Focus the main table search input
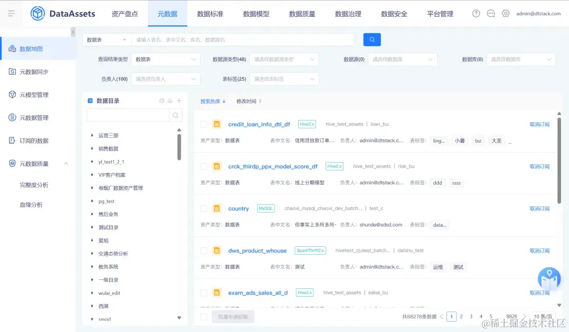This screenshot has width=569, height=332. [x=243, y=39]
